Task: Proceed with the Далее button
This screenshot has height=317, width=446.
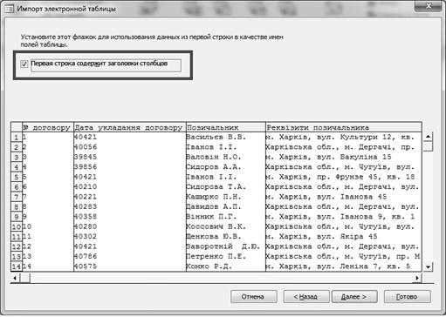Action: (354, 297)
